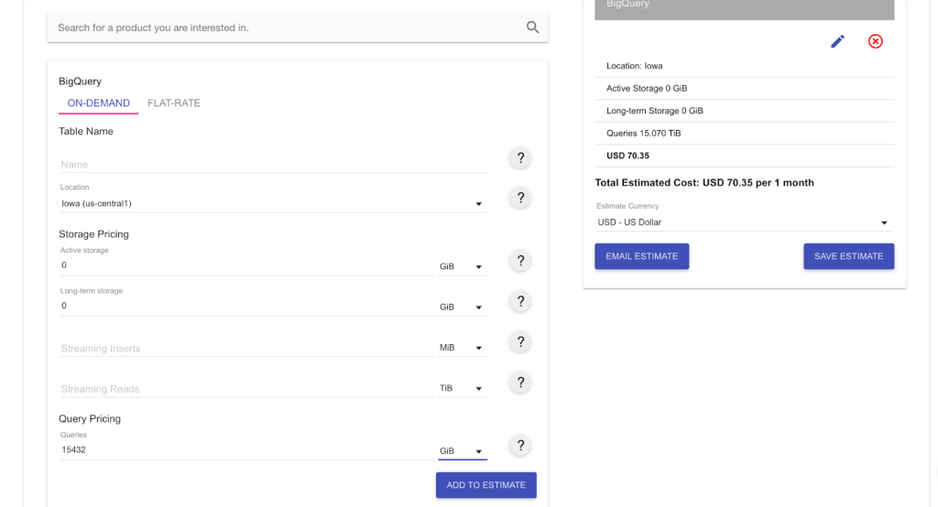Open help for Active storage
Screen dimensions: 938x507
[x=520, y=261]
